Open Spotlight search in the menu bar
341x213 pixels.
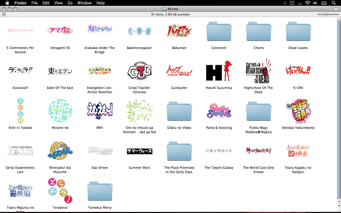coord(334,3)
